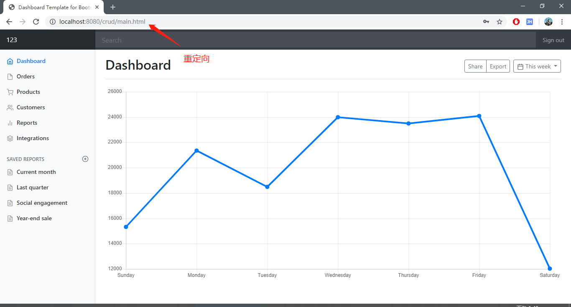This screenshot has width=571, height=307.
Task: Open the Chrome profile avatar
Action: (548, 22)
